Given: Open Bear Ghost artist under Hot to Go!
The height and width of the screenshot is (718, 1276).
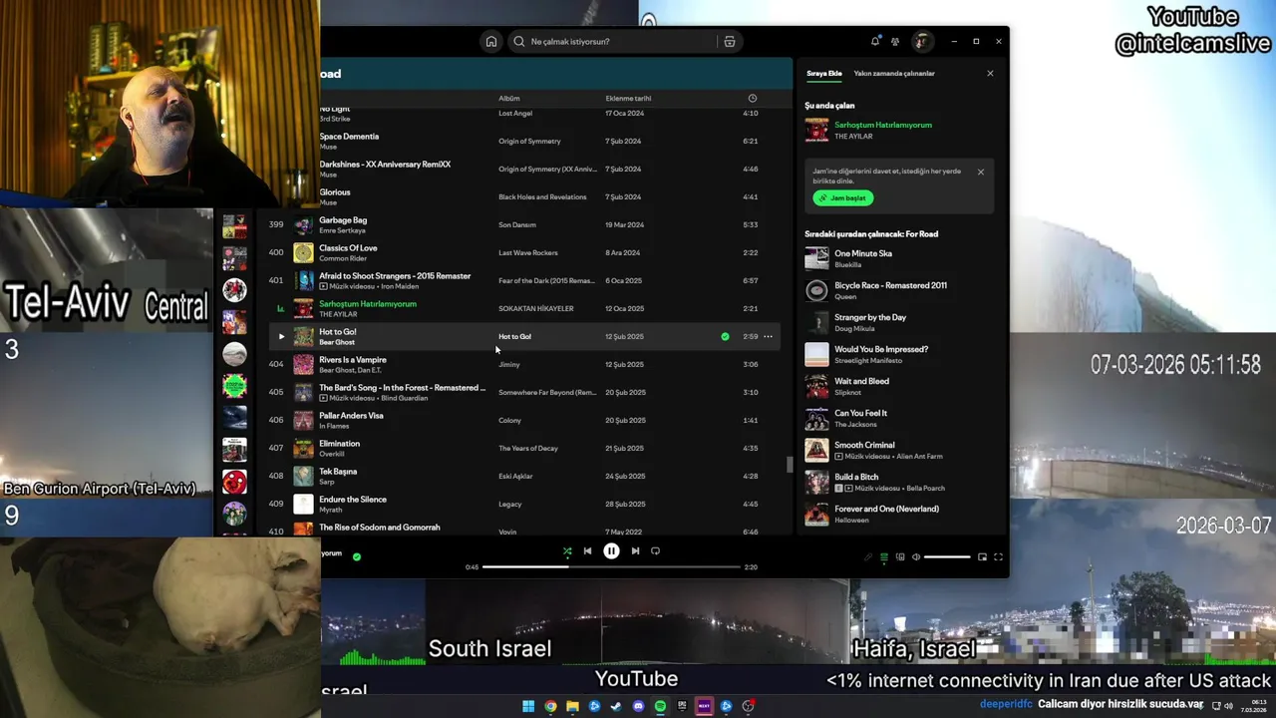Looking at the screenshot, I should [337, 342].
